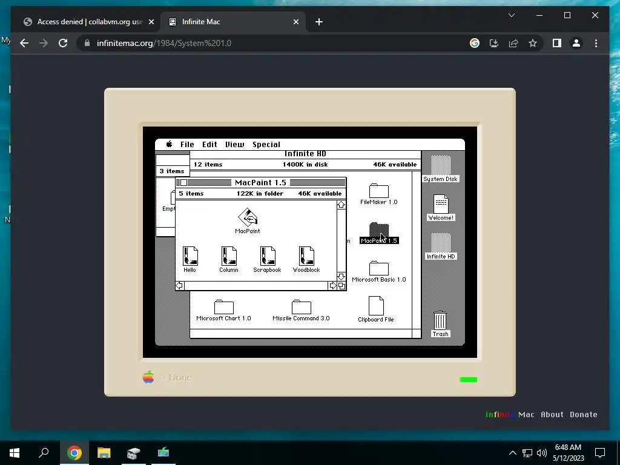Open the Special menu

coord(266,145)
